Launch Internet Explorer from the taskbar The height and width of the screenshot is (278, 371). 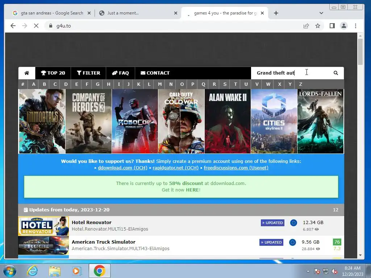[32, 271]
